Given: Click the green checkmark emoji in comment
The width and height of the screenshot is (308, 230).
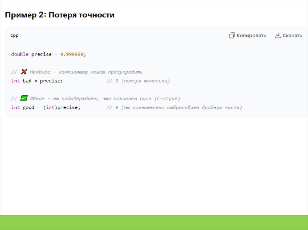Looking at the screenshot, I should [x=24, y=98].
